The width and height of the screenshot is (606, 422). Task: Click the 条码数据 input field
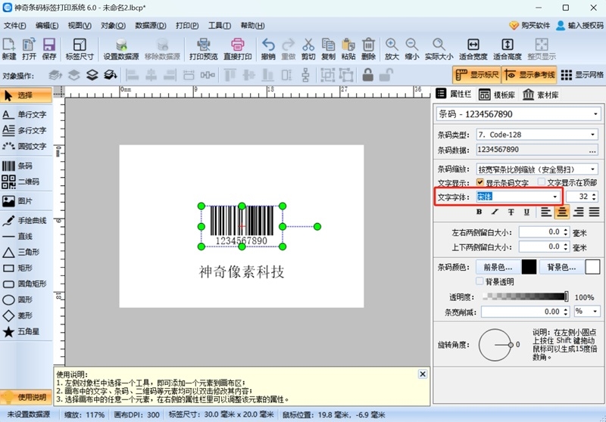537,150
